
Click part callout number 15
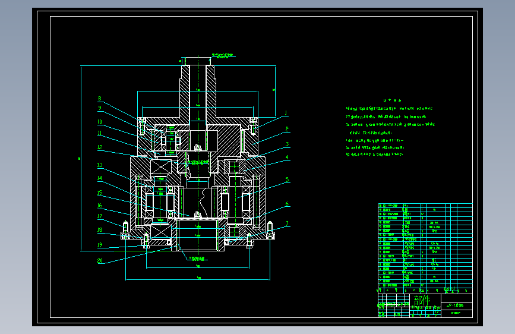pos(100,193)
